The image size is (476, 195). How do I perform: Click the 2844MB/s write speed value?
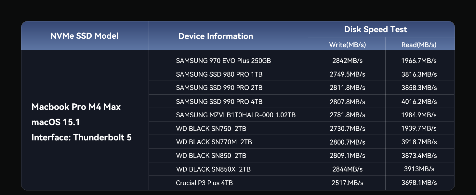(x=347, y=169)
